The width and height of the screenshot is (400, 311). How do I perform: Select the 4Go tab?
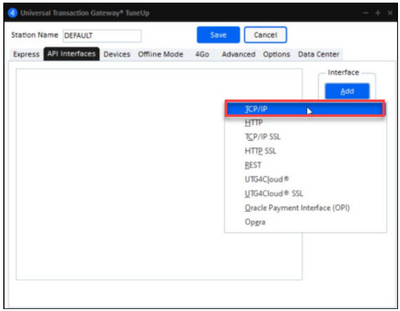pos(202,54)
